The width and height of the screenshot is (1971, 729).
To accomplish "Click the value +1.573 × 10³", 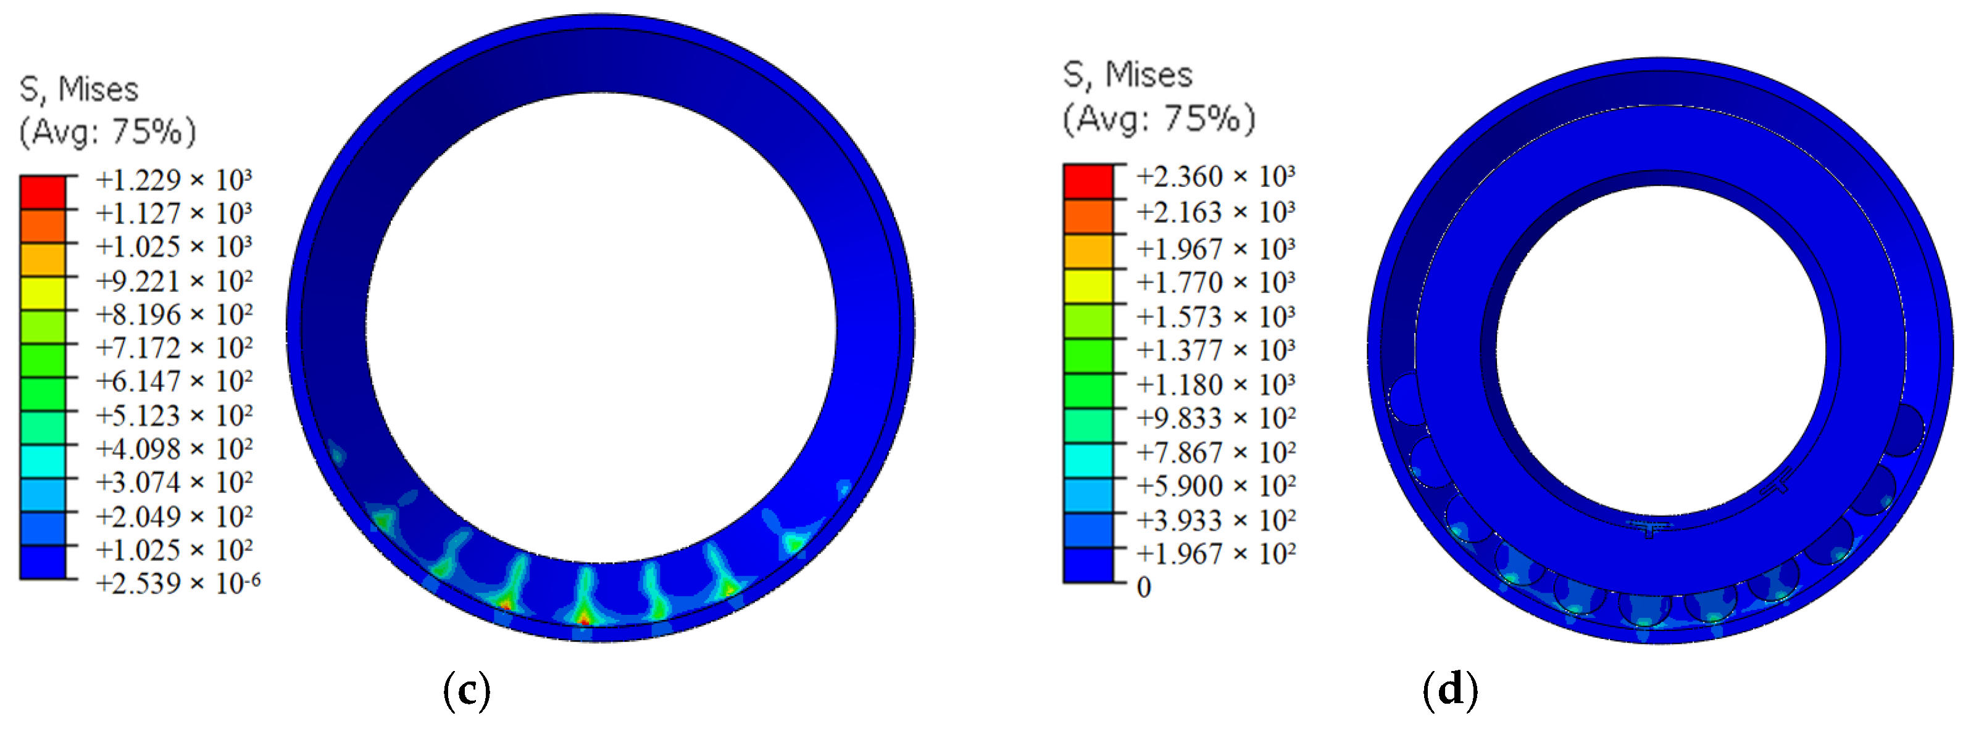I will click(x=1216, y=316).
